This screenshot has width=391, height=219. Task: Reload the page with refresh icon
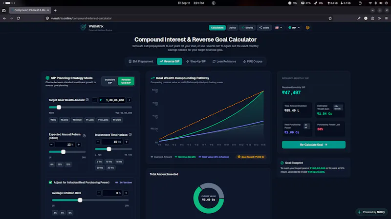[x=18, y=18]
